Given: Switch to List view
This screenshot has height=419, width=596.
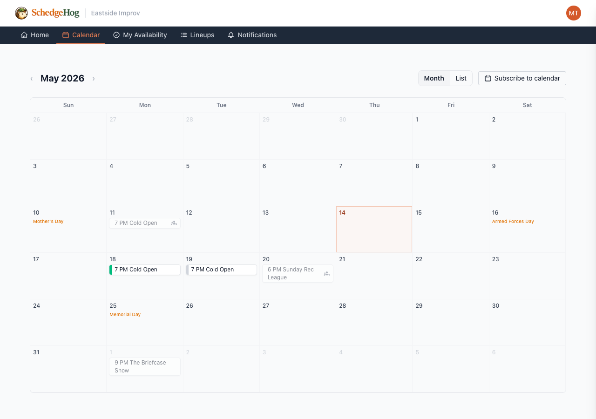Looking at the screenshot, I should click(x=461, y=78).
